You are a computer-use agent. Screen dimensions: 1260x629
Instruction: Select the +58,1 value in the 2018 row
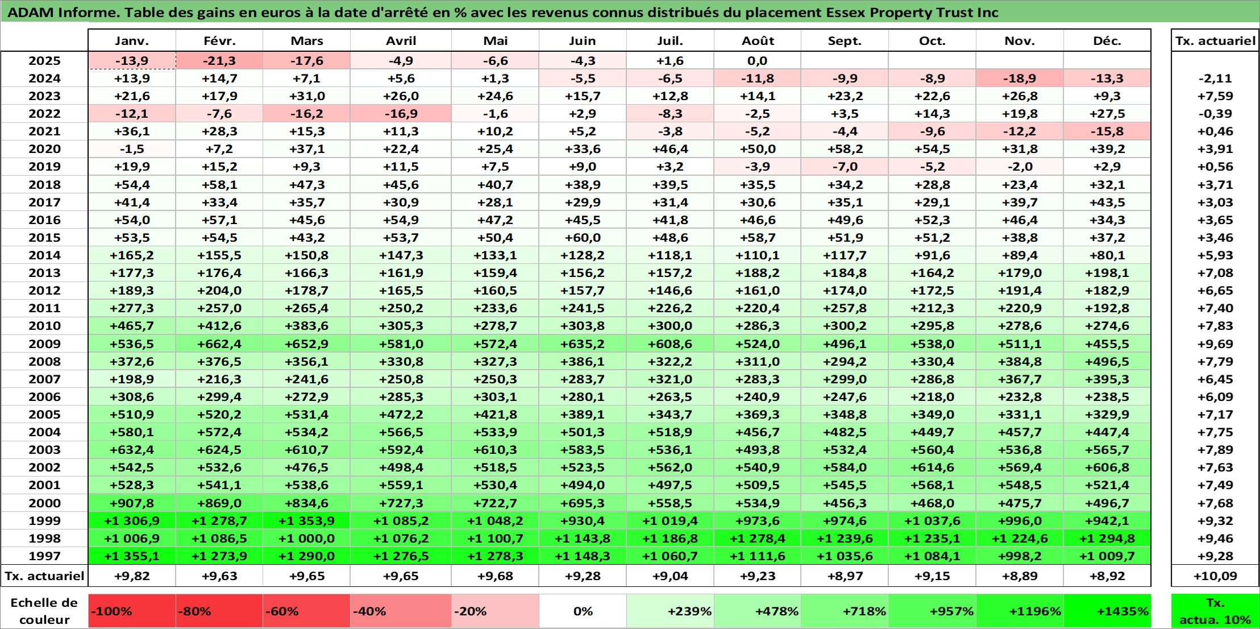(x=219, y=184)
